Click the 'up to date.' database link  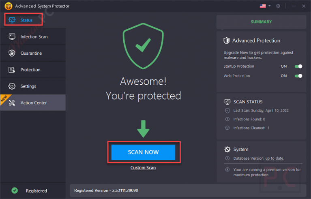pos(275,158)
